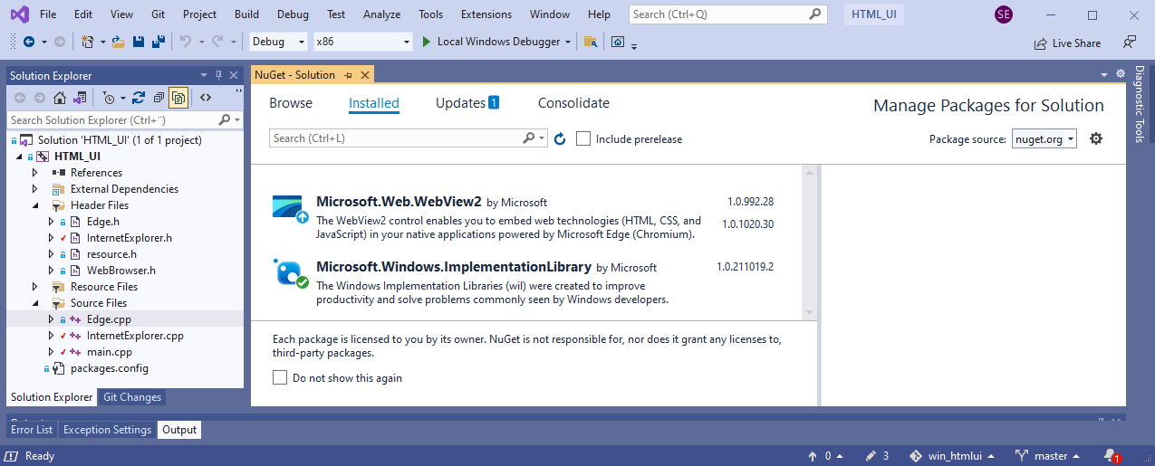Open the nuget.org package source dropdown
Viewport: 1155px width, 466px height.
[1044, 138]
